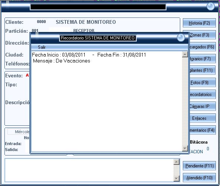Open Recordatorios button on right panel
Image resolution: width=220 pixels, height=186 pixels.
coord(203,94)
